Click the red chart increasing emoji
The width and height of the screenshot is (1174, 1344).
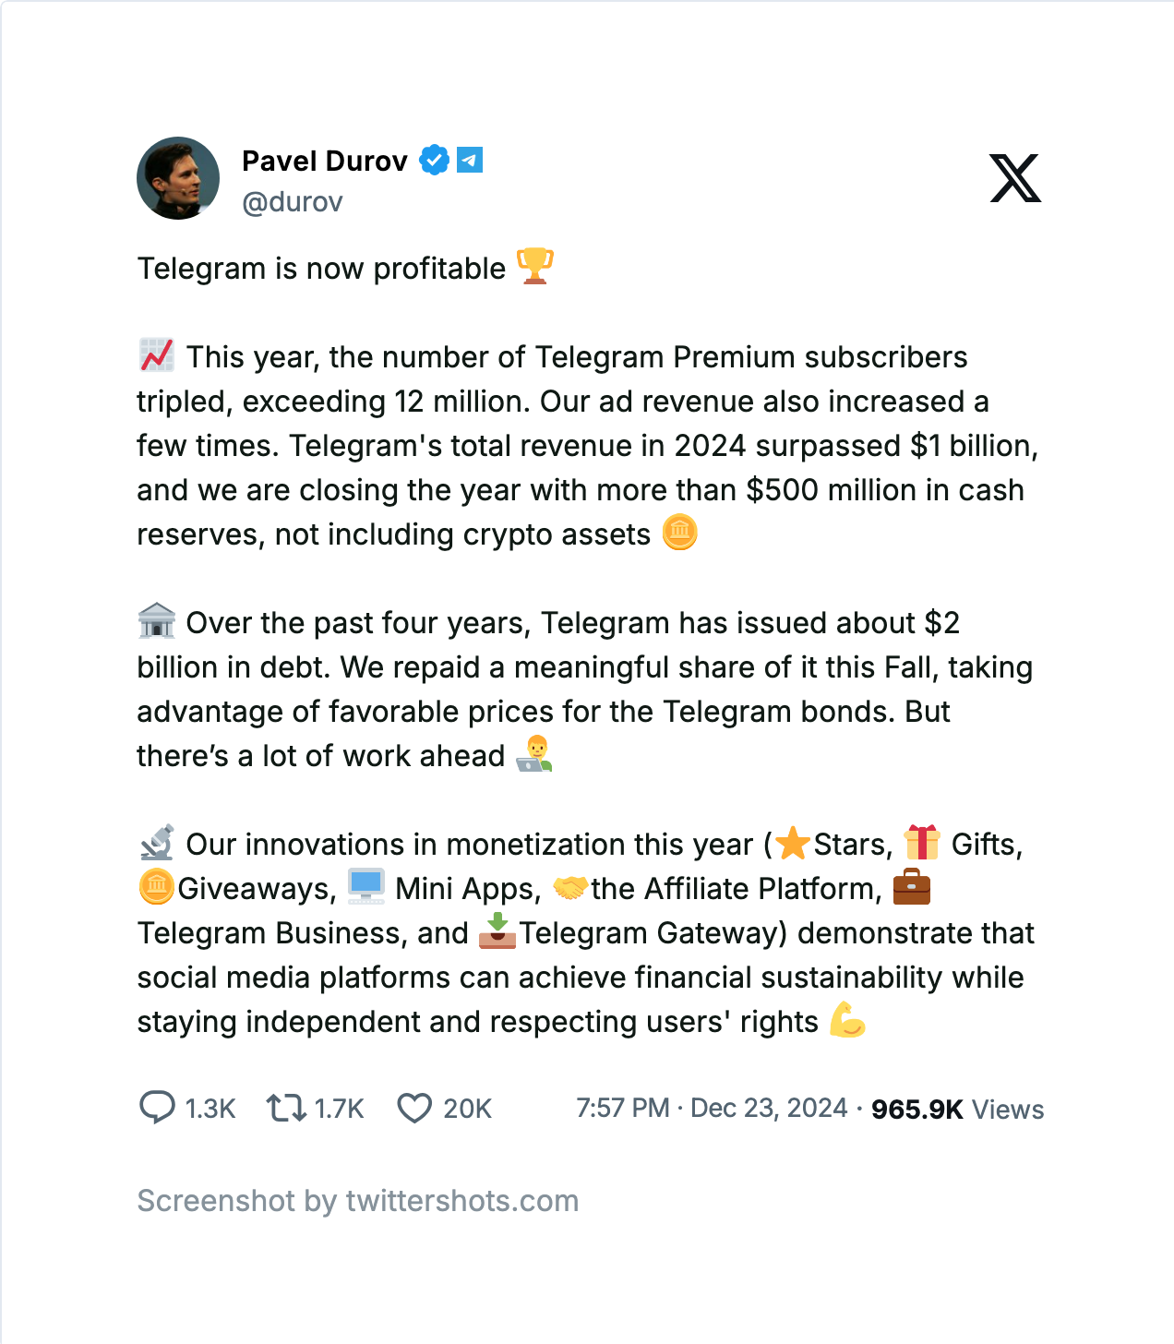pyautogui.click(x=157, y=355)
